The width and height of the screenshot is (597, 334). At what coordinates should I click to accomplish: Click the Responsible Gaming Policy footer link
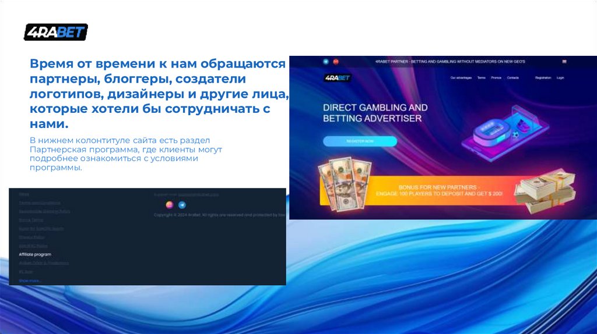tap(44, 211)
